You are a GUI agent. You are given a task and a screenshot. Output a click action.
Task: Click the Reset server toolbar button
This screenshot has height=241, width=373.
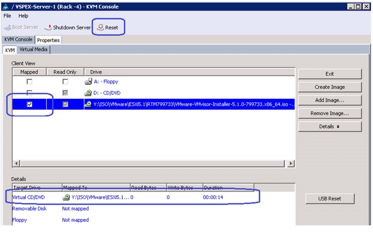pos(108,27)
